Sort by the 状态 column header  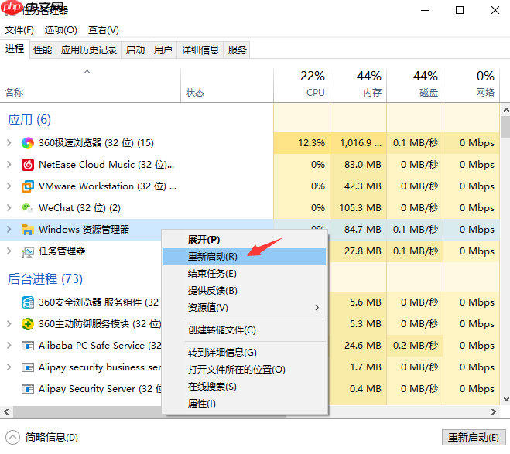[227, 86]
